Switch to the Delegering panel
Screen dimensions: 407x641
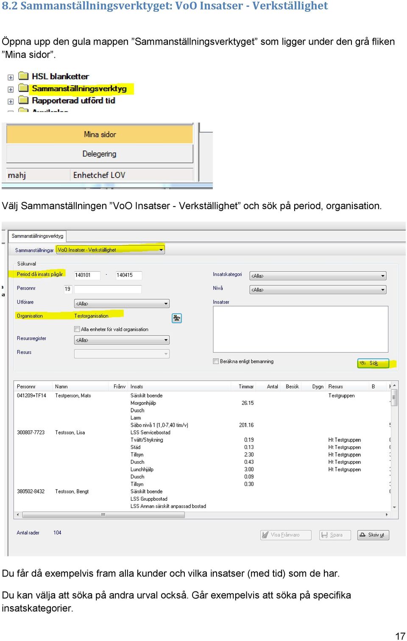100,154
